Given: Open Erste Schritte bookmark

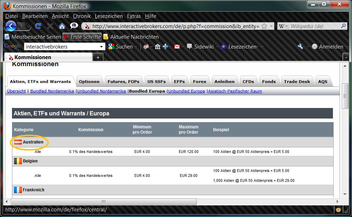Looking at the screenshot, I should [82, 37].
